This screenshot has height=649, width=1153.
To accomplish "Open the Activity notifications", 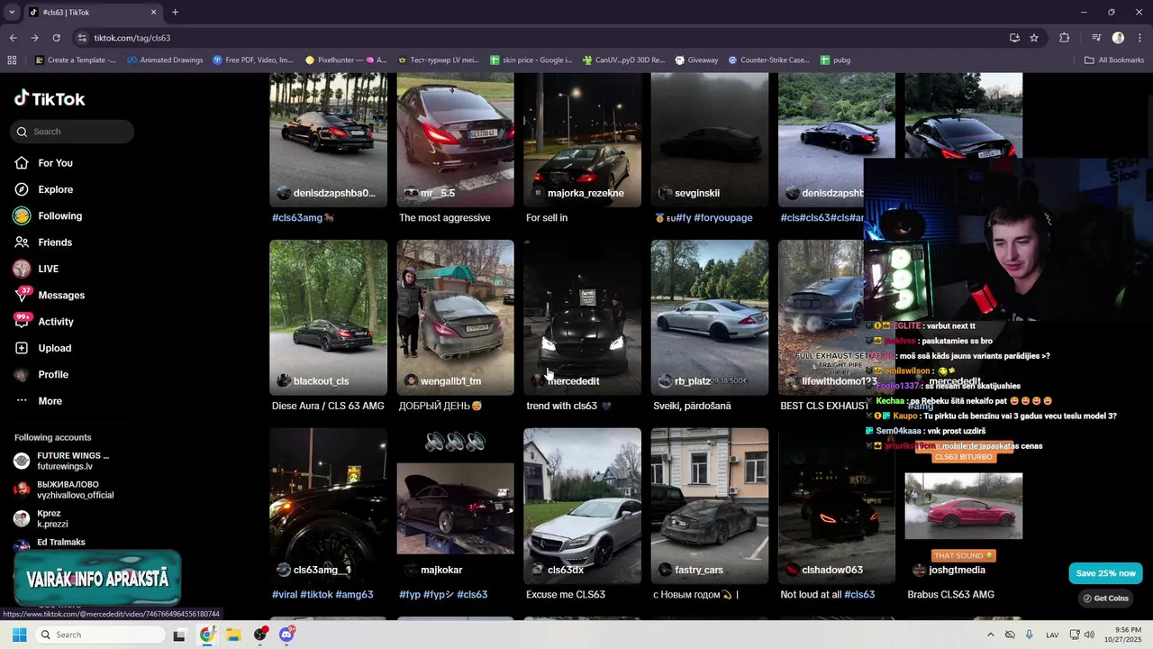I will point(56,322).
